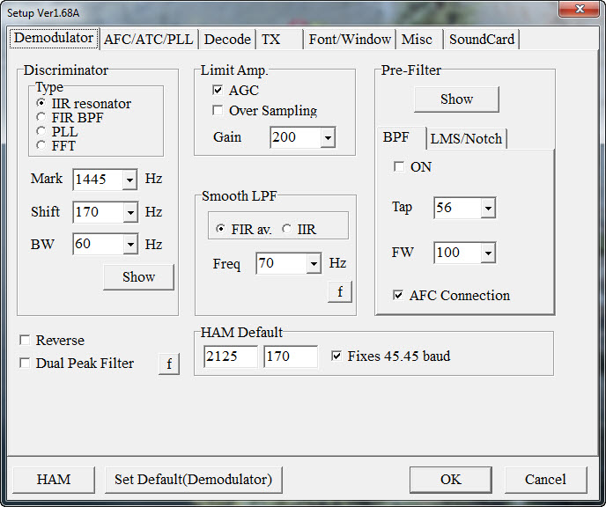Close the Setup dialog window
Screen dimensions: 606x507
point(578,9)
